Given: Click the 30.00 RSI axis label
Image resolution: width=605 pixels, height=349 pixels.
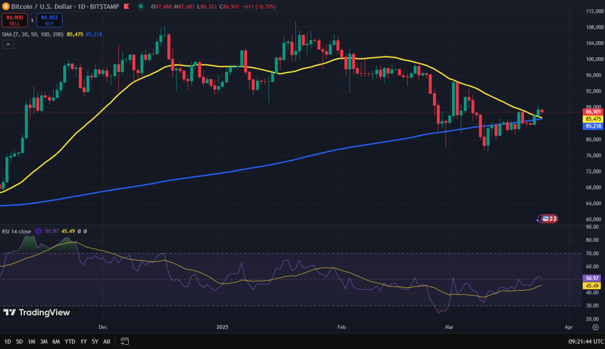Looking at the screenshot, I should point(593,306).
